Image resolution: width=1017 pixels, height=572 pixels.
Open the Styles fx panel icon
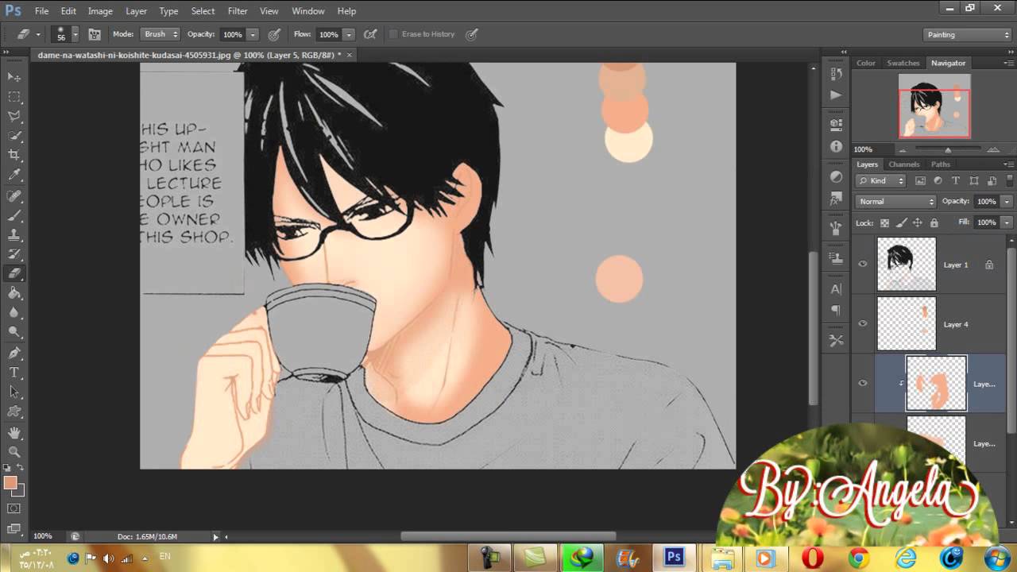coord(836,198)
